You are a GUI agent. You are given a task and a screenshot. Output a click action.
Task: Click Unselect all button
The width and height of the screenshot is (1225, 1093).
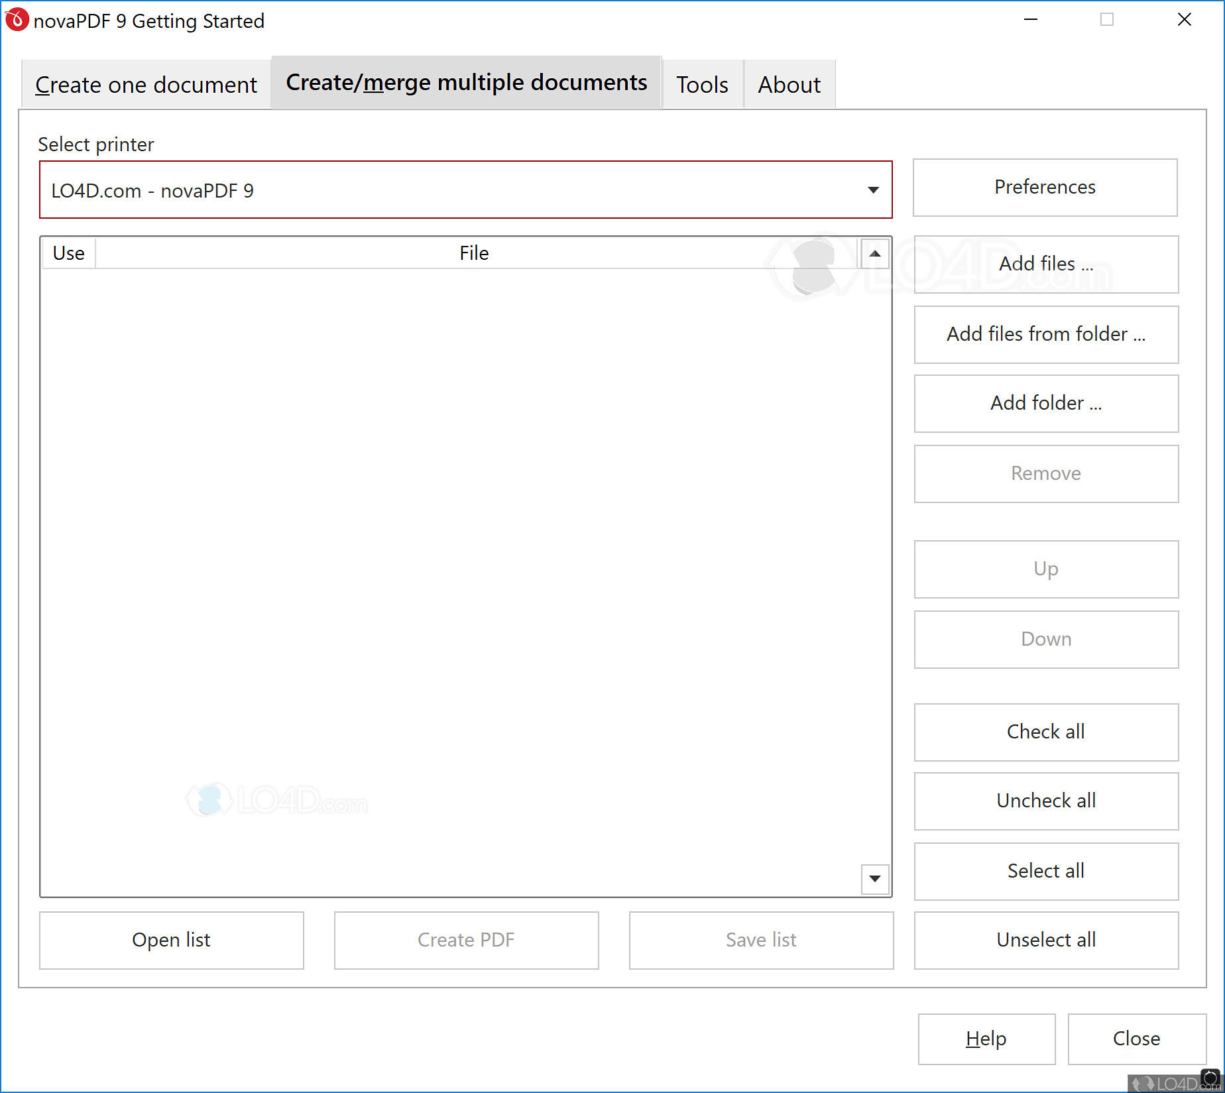click(1047, 941)
